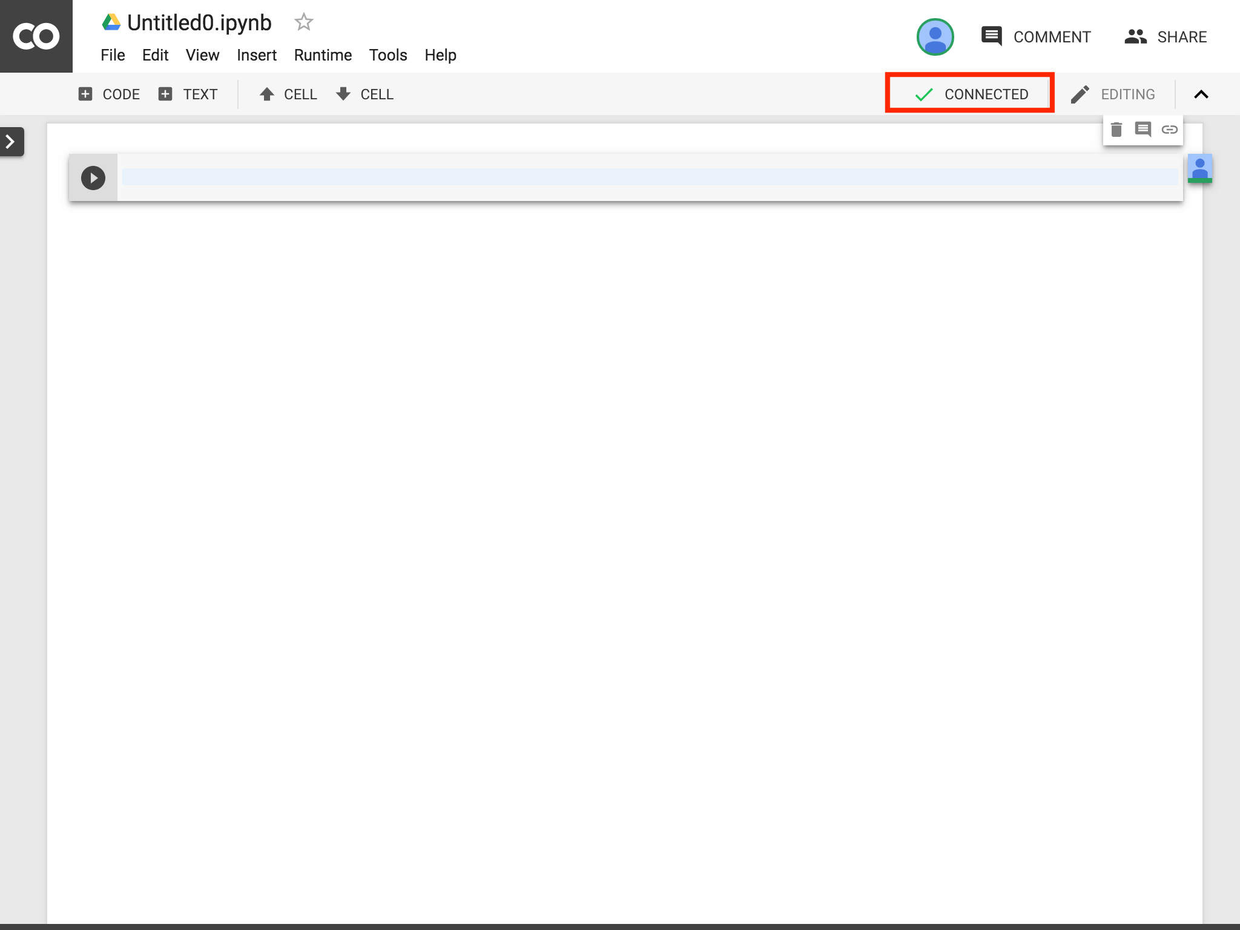Add a comment via the cell comment icon
Screen dimensions: 1240x930
click(1143, 129)
